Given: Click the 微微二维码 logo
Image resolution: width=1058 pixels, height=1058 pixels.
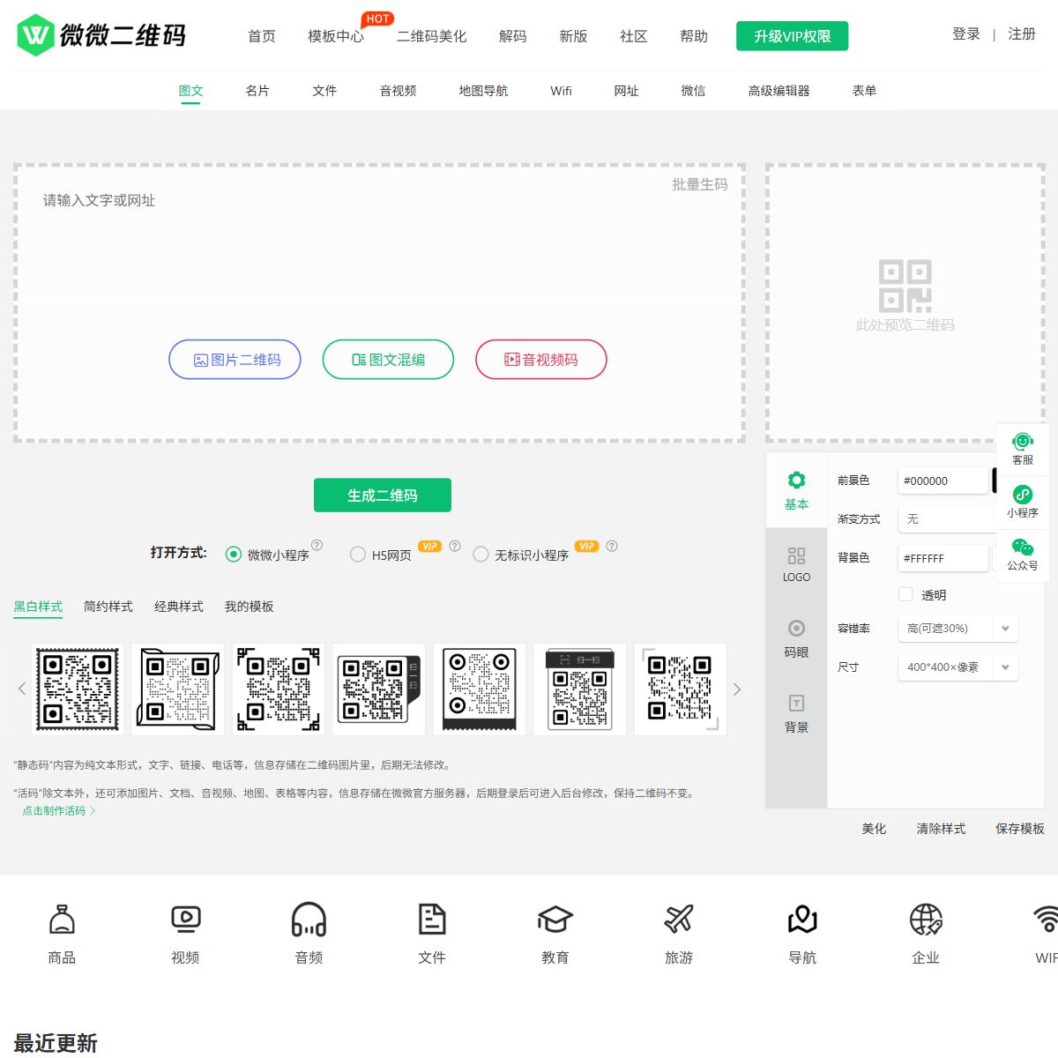Looking at the screenshot, I should pyautogui.click(x=101, y=35).
